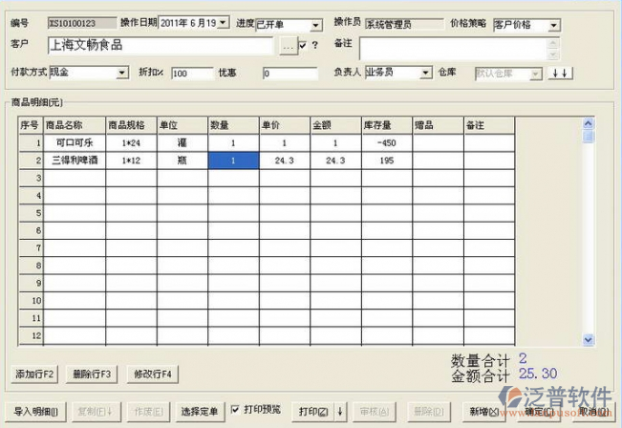The image size is (622, 428).
Task: Click the 商品名称 column header
Action: (x=75, y=125)
